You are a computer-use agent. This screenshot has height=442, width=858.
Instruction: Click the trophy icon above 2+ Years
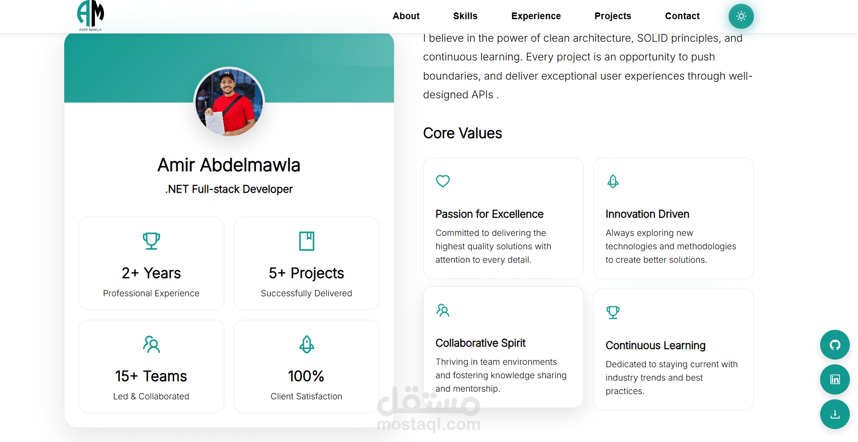[151, 241]
